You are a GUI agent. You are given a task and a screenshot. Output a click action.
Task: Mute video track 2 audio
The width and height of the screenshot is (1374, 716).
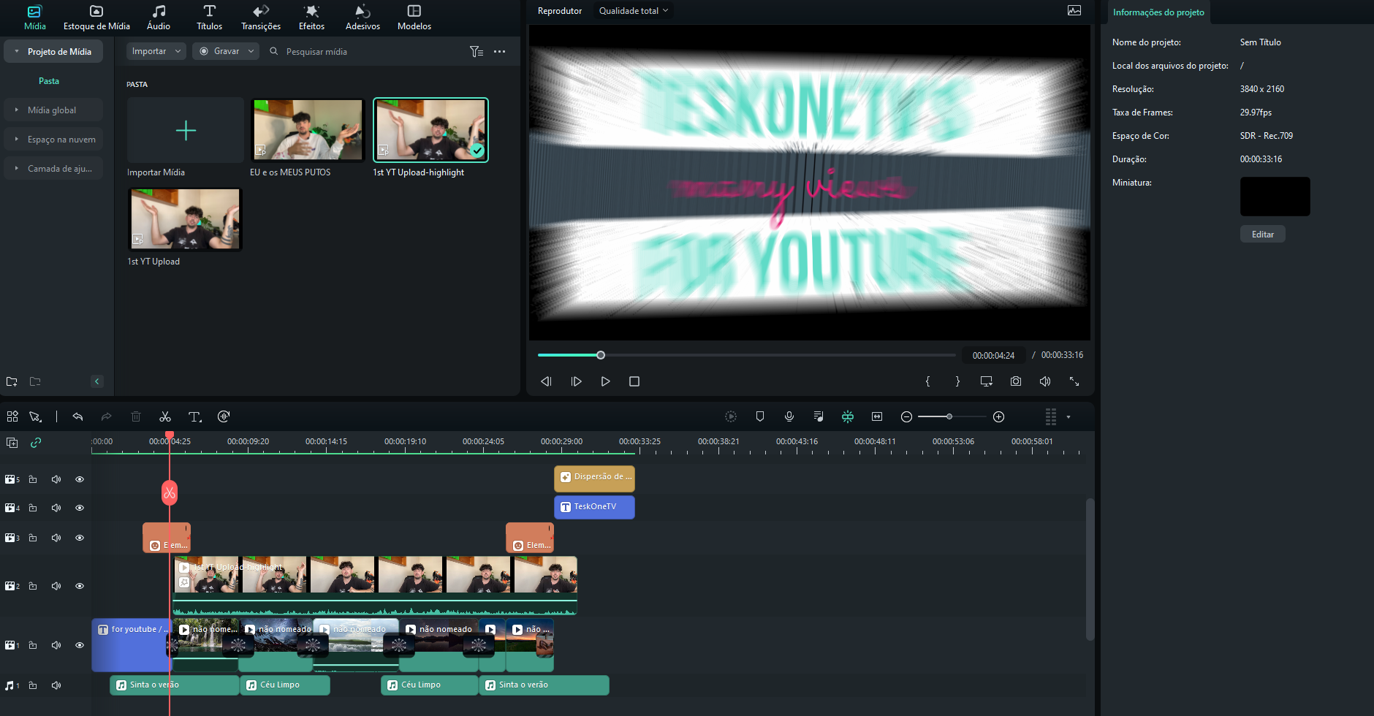(56, 586)
